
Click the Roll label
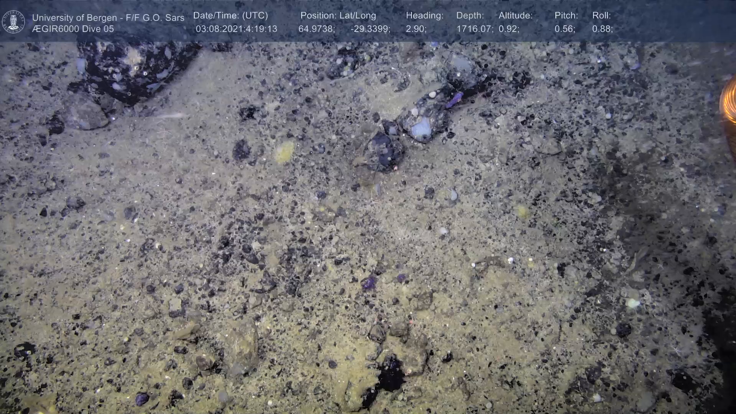[601, 16]
